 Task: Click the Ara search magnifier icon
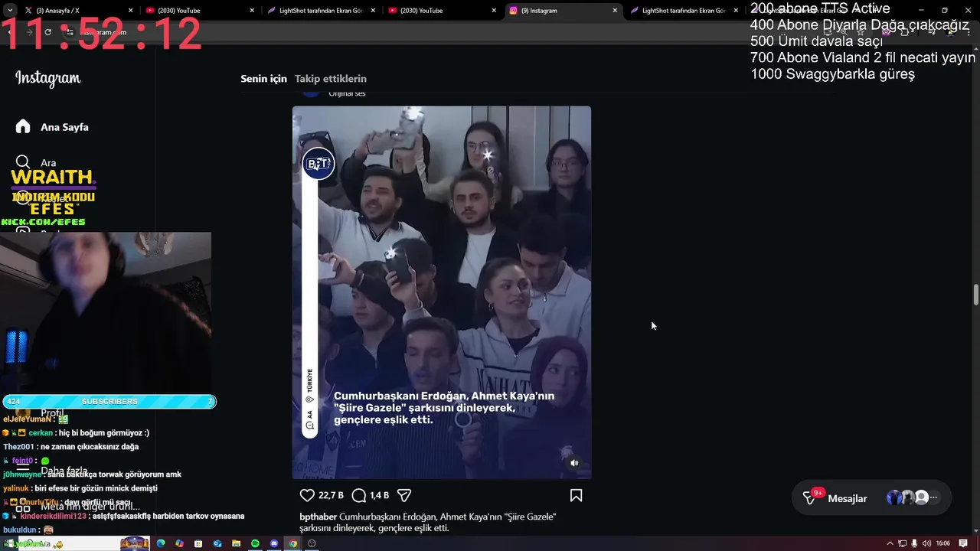click(x=23, y=162)
